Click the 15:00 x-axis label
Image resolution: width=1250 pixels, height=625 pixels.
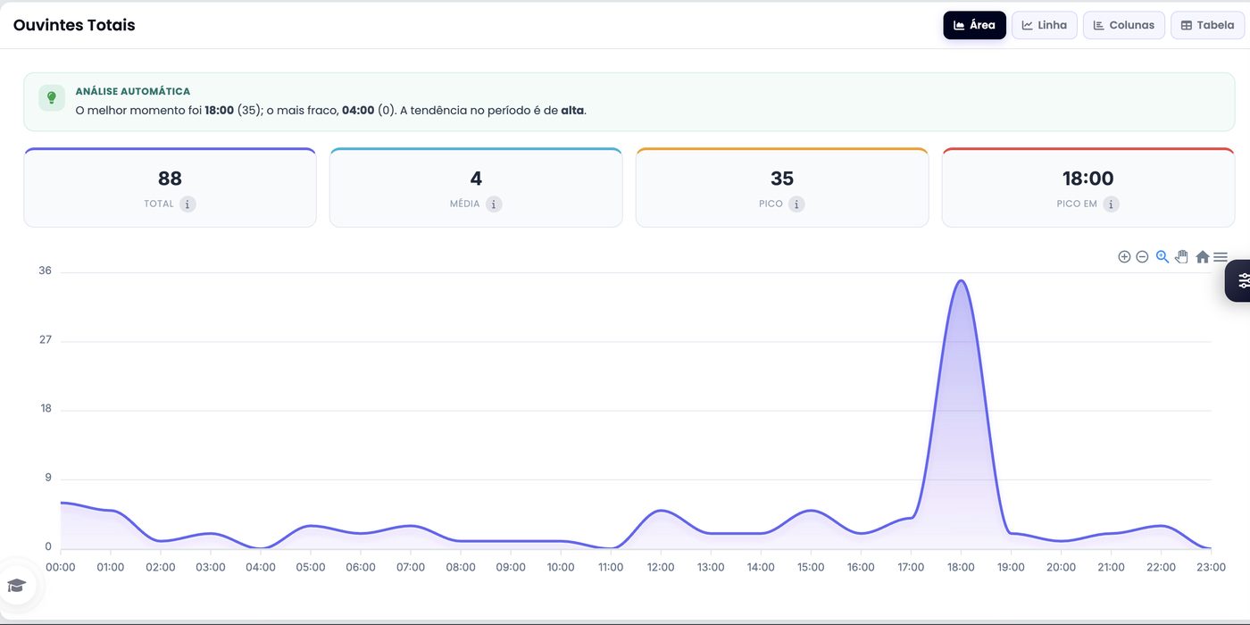(811, 567)
